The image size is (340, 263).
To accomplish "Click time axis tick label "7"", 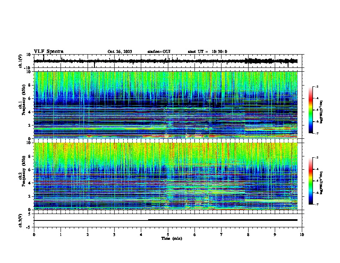I will click(222, 235).
